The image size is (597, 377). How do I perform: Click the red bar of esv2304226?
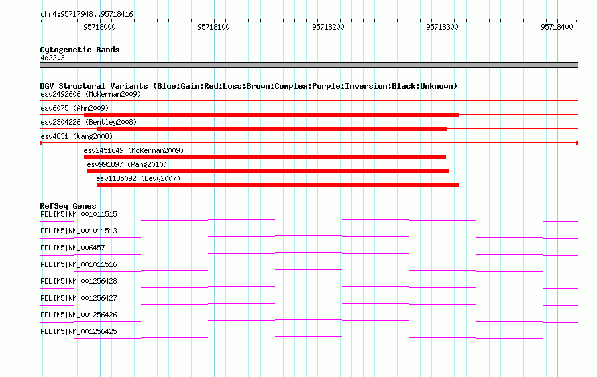point(272,129)
